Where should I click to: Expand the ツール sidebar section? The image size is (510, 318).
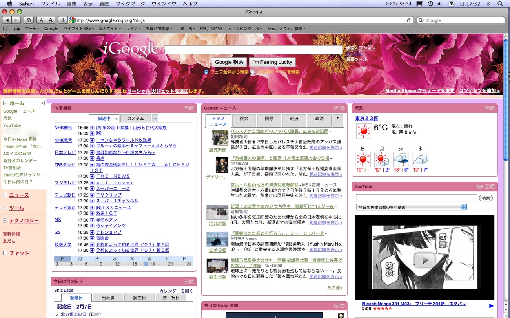click(5, 208)
